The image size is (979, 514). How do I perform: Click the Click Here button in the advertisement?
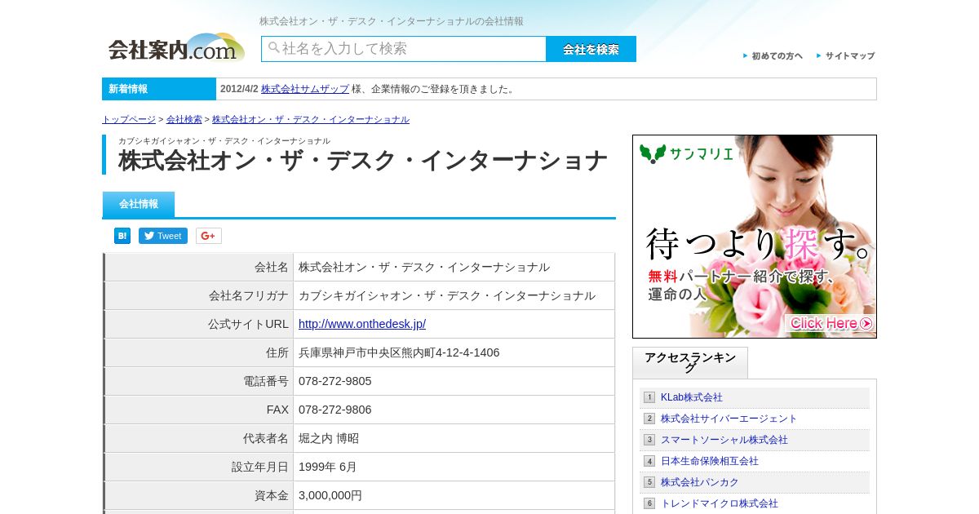[x=831, y=323]
